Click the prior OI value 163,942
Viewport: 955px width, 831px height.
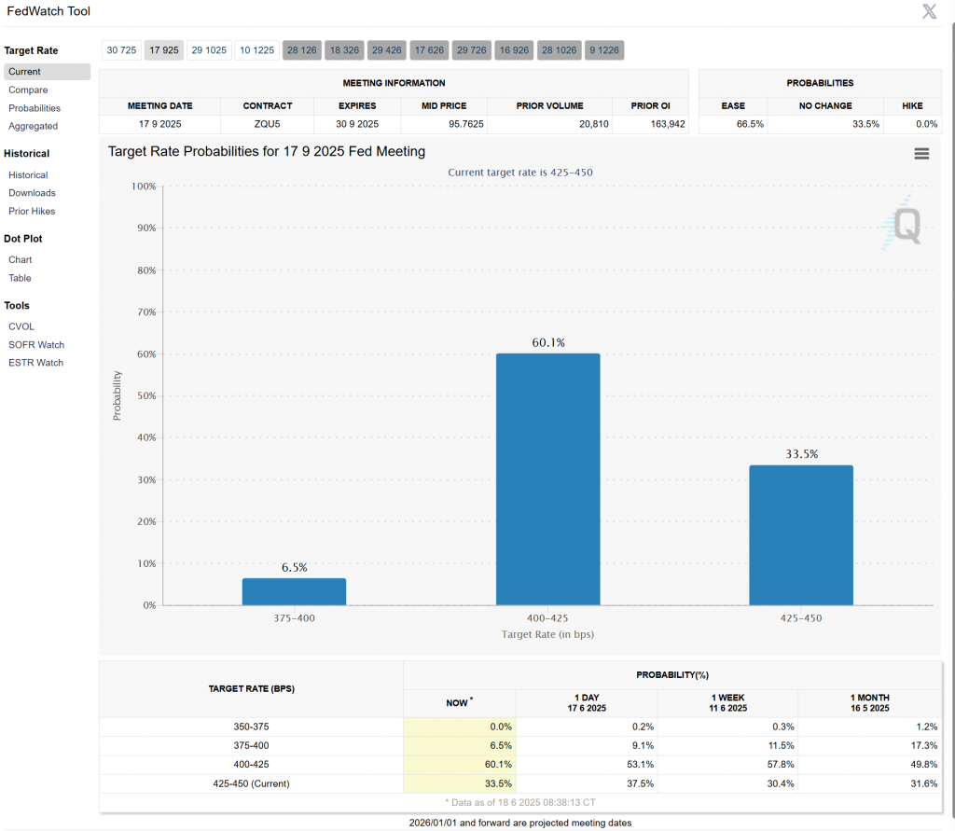pos(668,124)
